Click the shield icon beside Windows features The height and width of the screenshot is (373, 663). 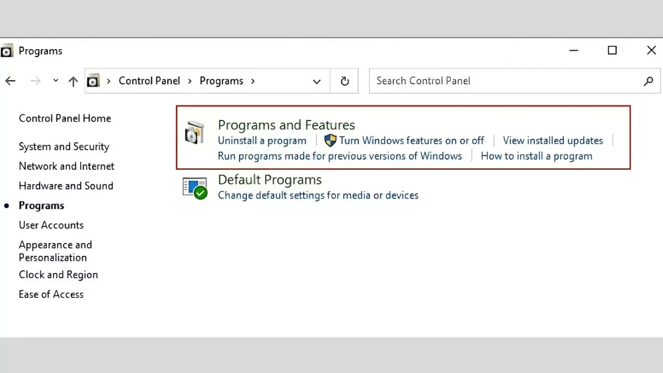330,140
